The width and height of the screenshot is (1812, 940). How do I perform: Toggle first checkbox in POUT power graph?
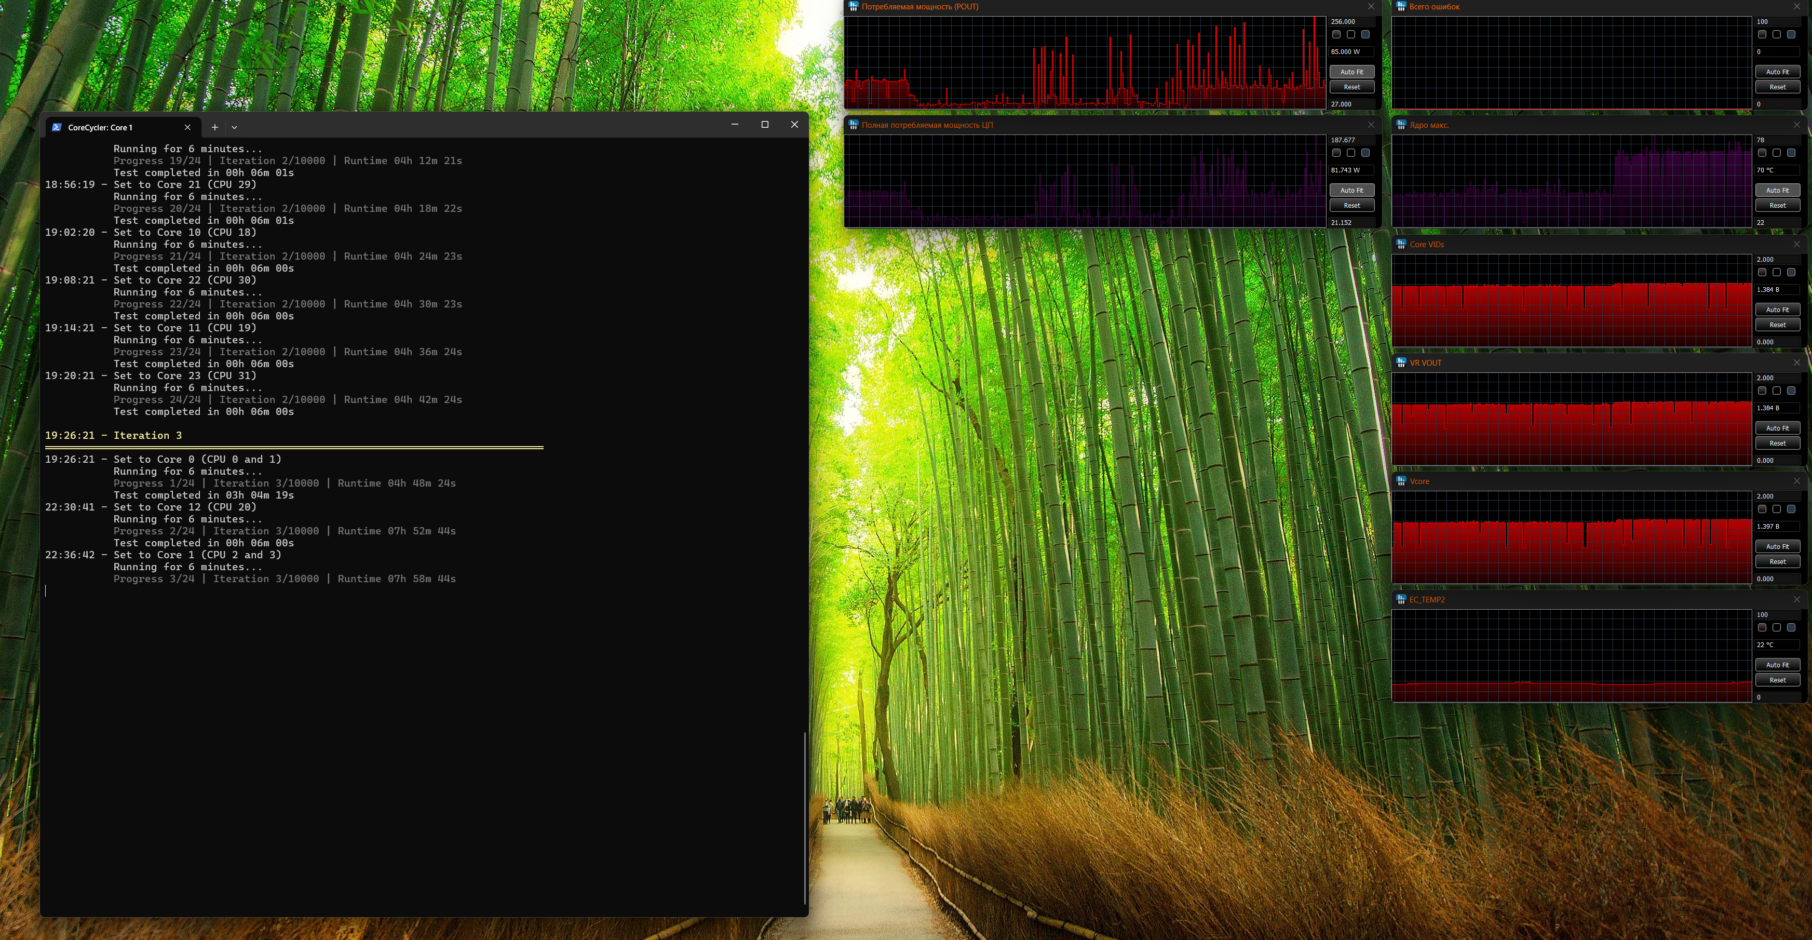1336,34
